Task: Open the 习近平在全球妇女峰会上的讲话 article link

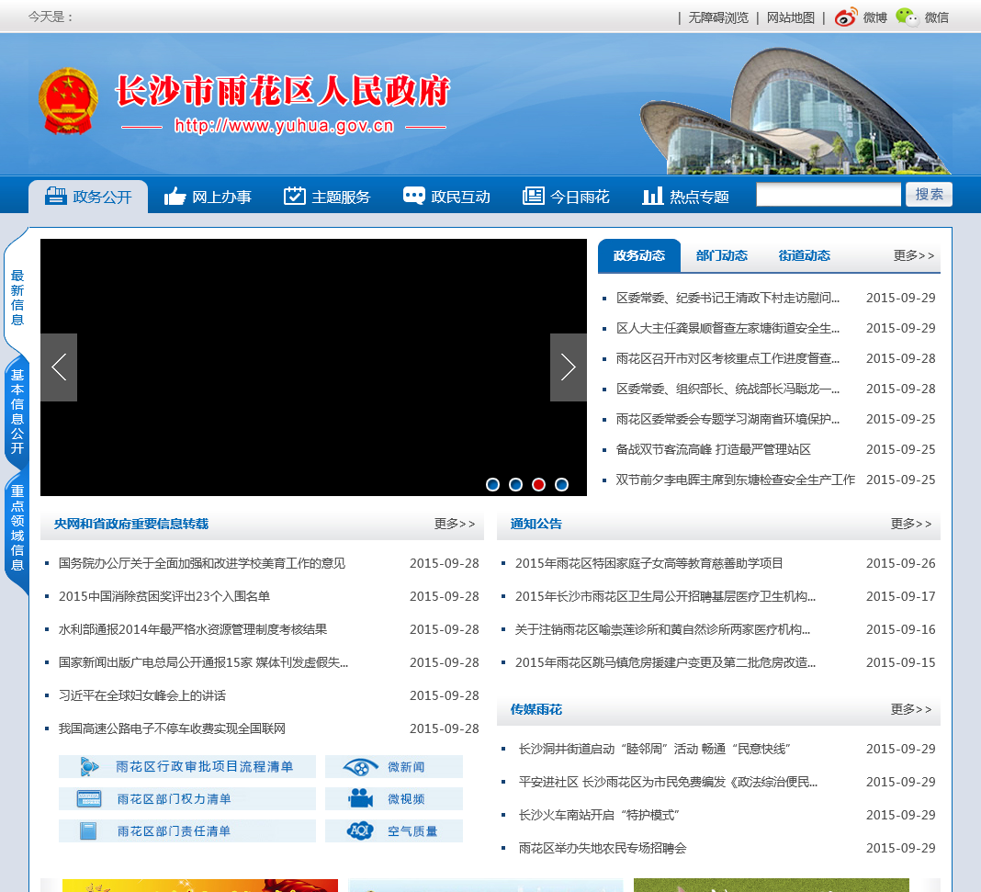Action: pyautogui.click(x=142, y=695)
